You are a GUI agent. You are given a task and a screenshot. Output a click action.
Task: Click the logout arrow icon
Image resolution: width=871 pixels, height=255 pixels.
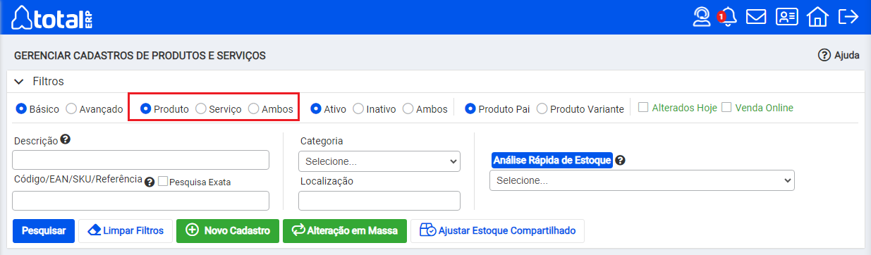848,17
